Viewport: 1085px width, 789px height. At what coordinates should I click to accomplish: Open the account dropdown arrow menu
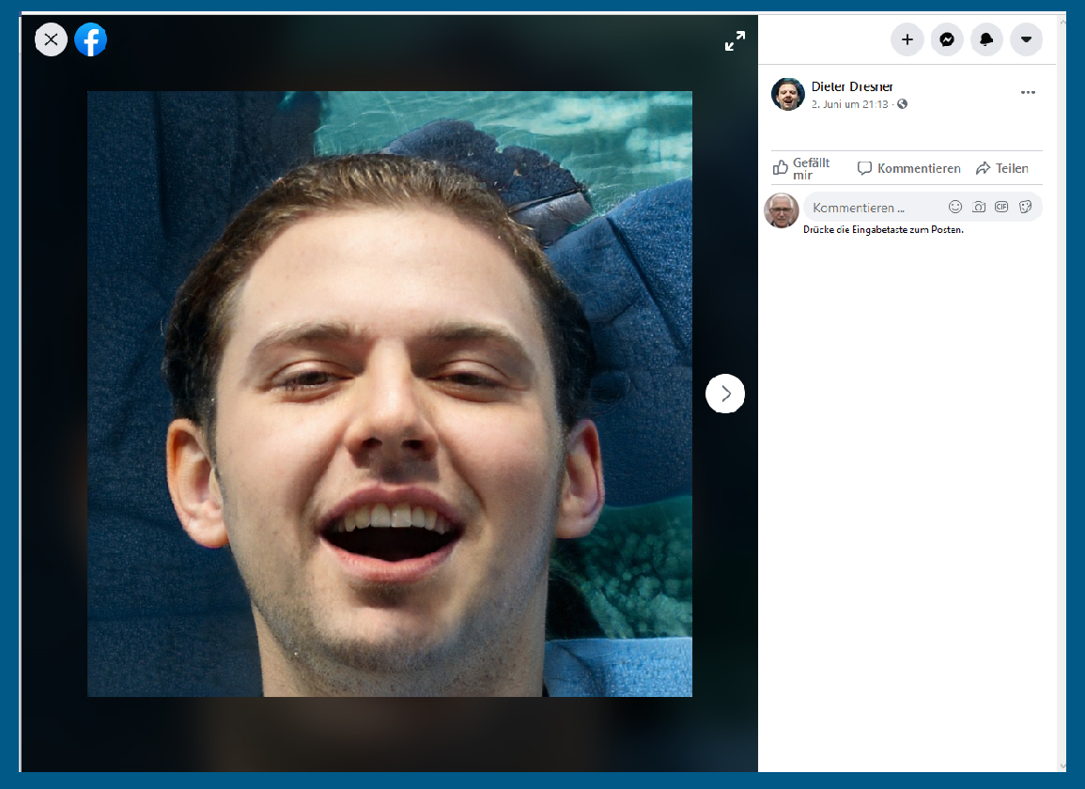pos(1026,39)
